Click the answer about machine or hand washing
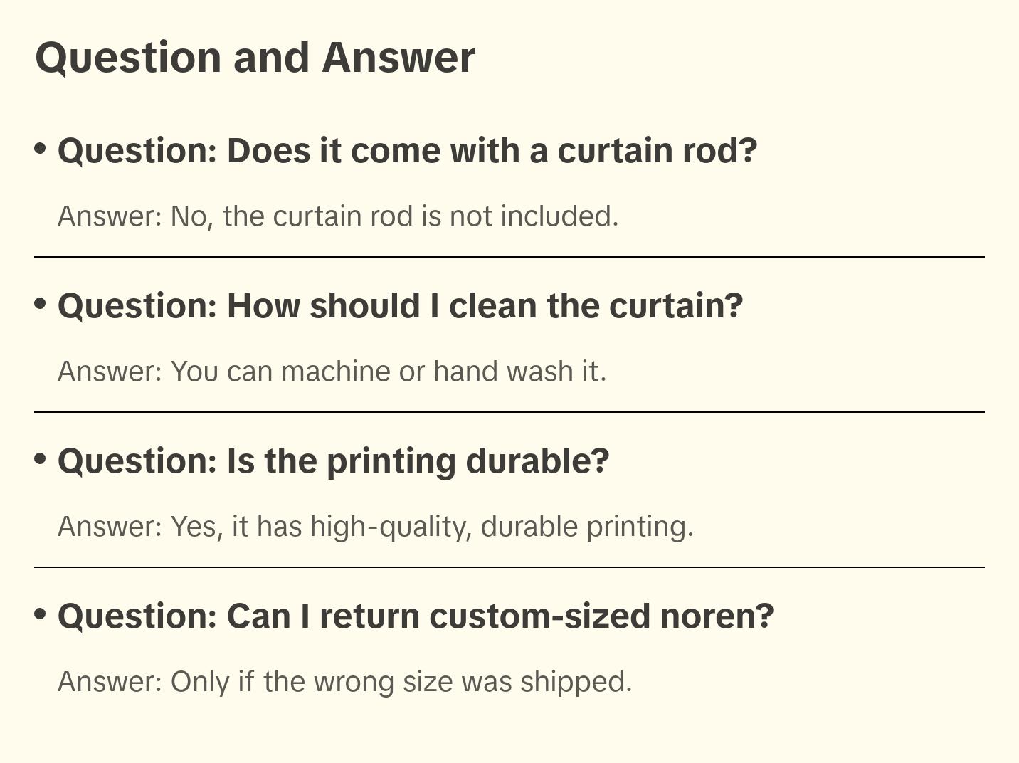Screen dimensions: 1019x763 click(332, 372)
